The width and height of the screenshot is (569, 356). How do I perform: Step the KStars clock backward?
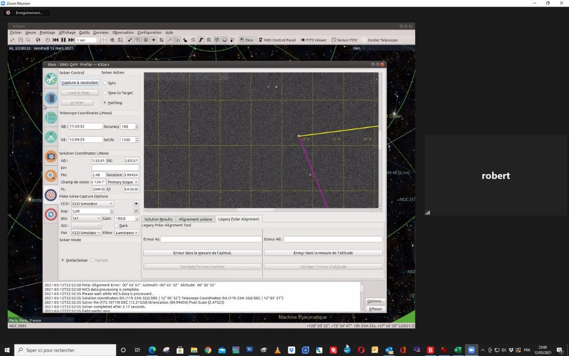pyautogui.click(x=56, y=40)
